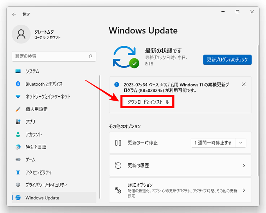Click the search magnifier icon
The height and width of the screenshot is (213, 266).
[90, 56]
